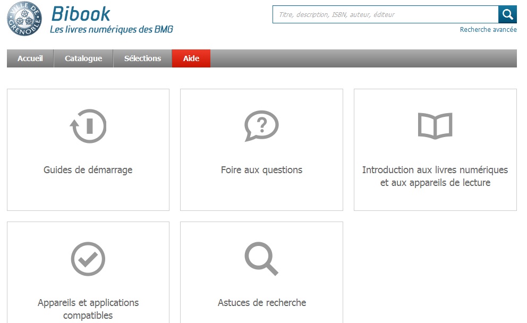The height and width of the screenshot is (323, 527).
Task: Click Appareils et applications compatibles label
Action: 88,309
